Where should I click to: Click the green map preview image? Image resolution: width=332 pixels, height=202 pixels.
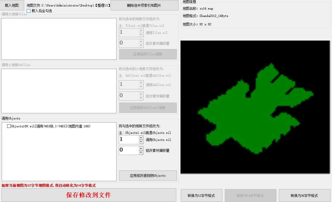tap(255, 107)
